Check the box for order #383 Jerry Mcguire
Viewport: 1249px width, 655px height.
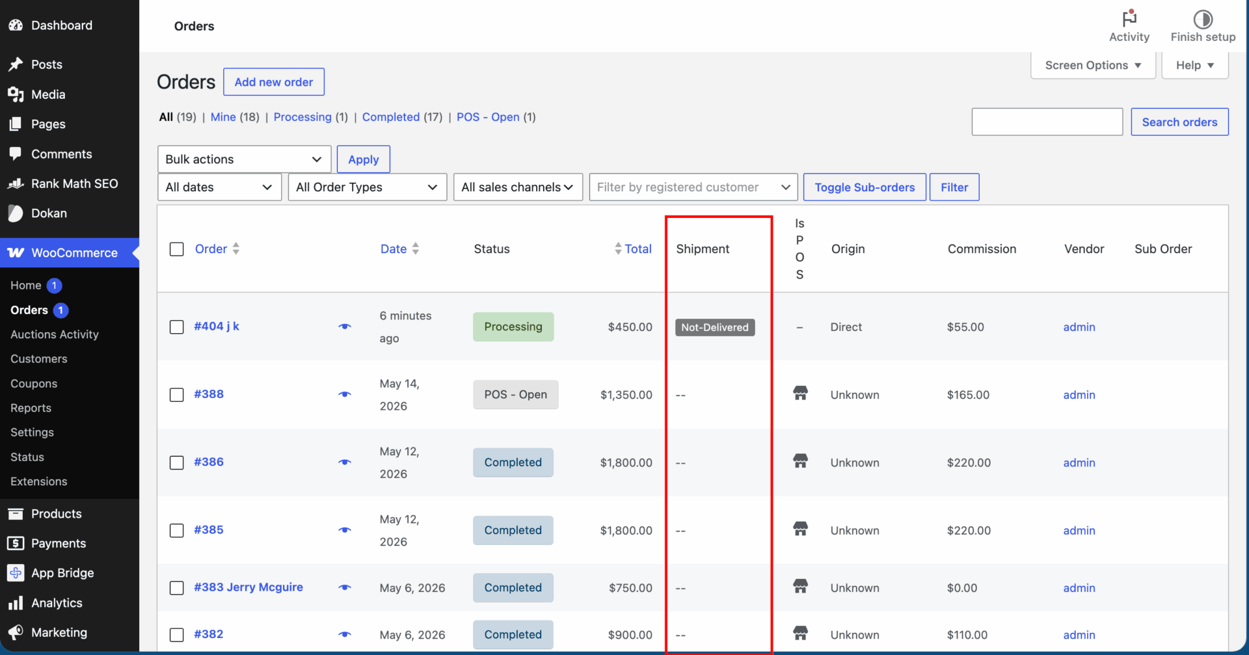tap(176, 588)
